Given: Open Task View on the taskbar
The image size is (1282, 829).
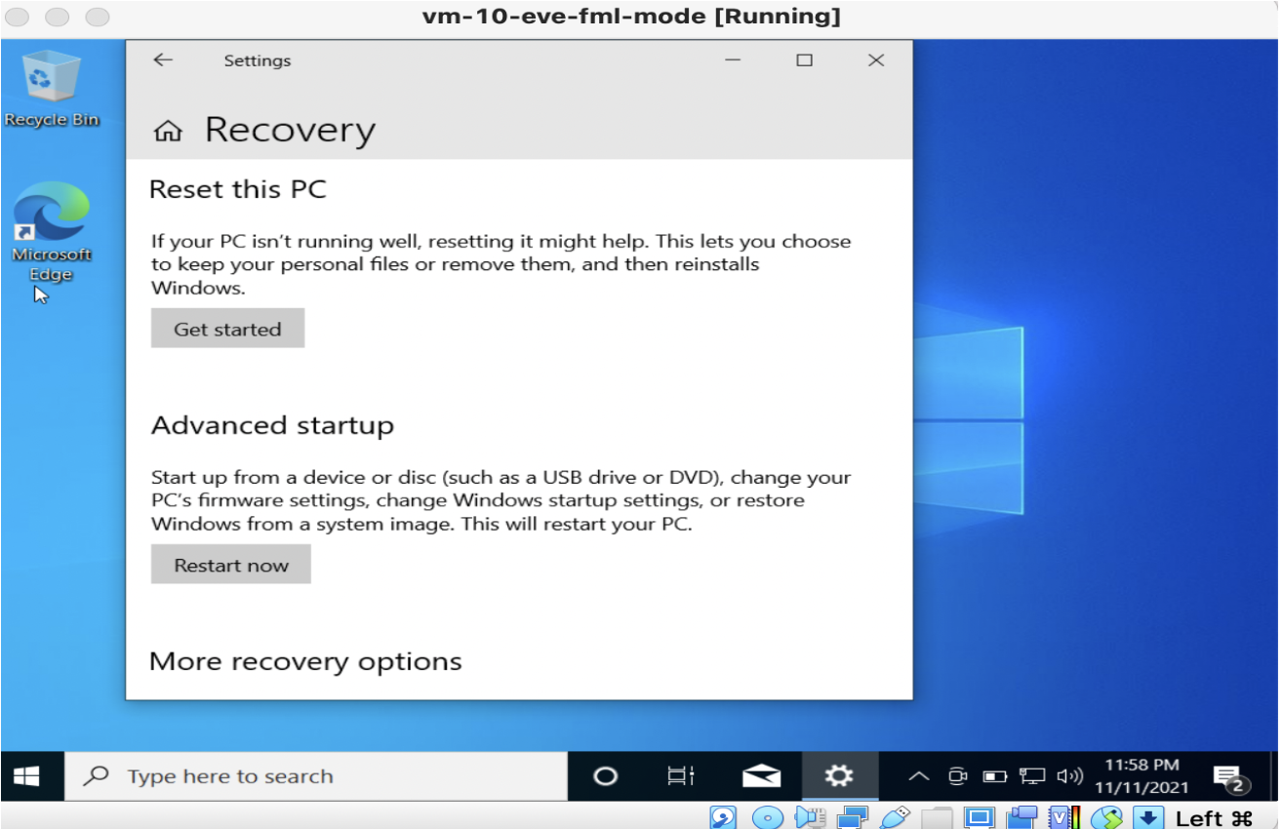Looking at the screenshot, I should tap(680, 776).
